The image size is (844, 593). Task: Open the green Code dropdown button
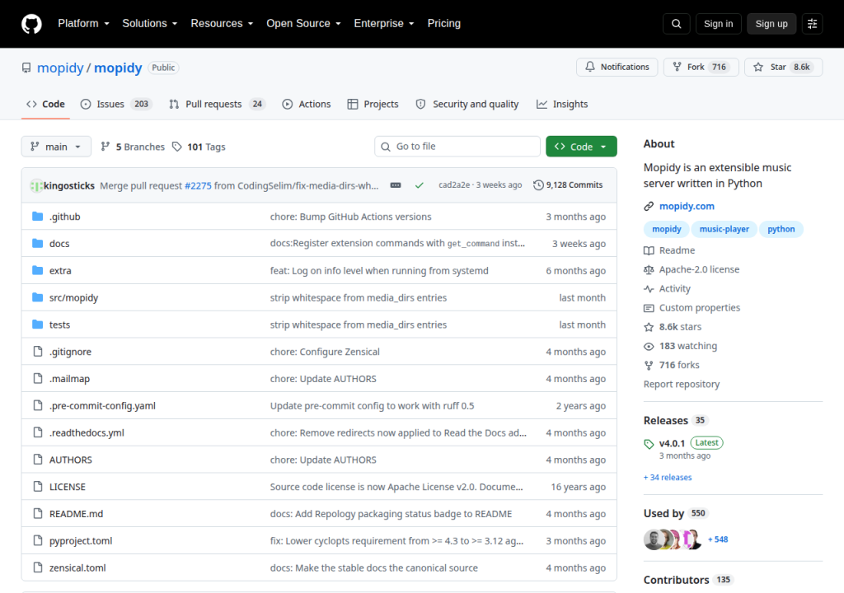click(x=581, y=147)
